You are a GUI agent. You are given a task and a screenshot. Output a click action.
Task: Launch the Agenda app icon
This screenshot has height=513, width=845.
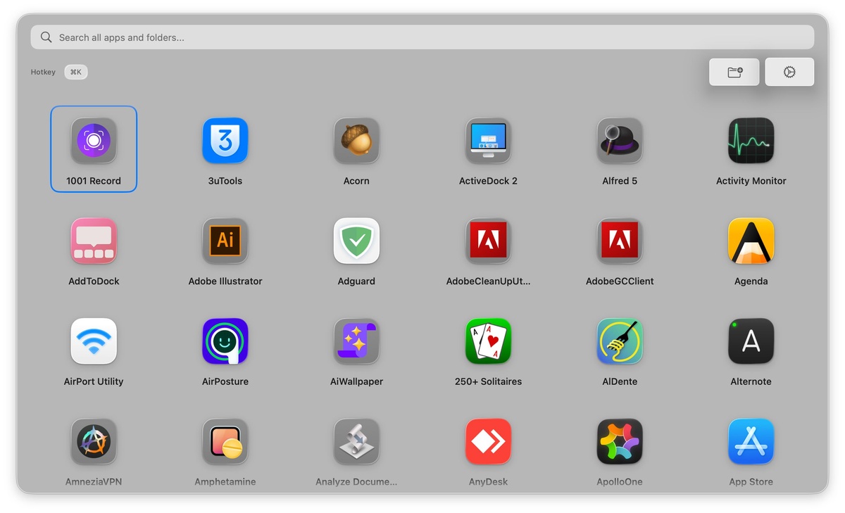coord(751,241)
